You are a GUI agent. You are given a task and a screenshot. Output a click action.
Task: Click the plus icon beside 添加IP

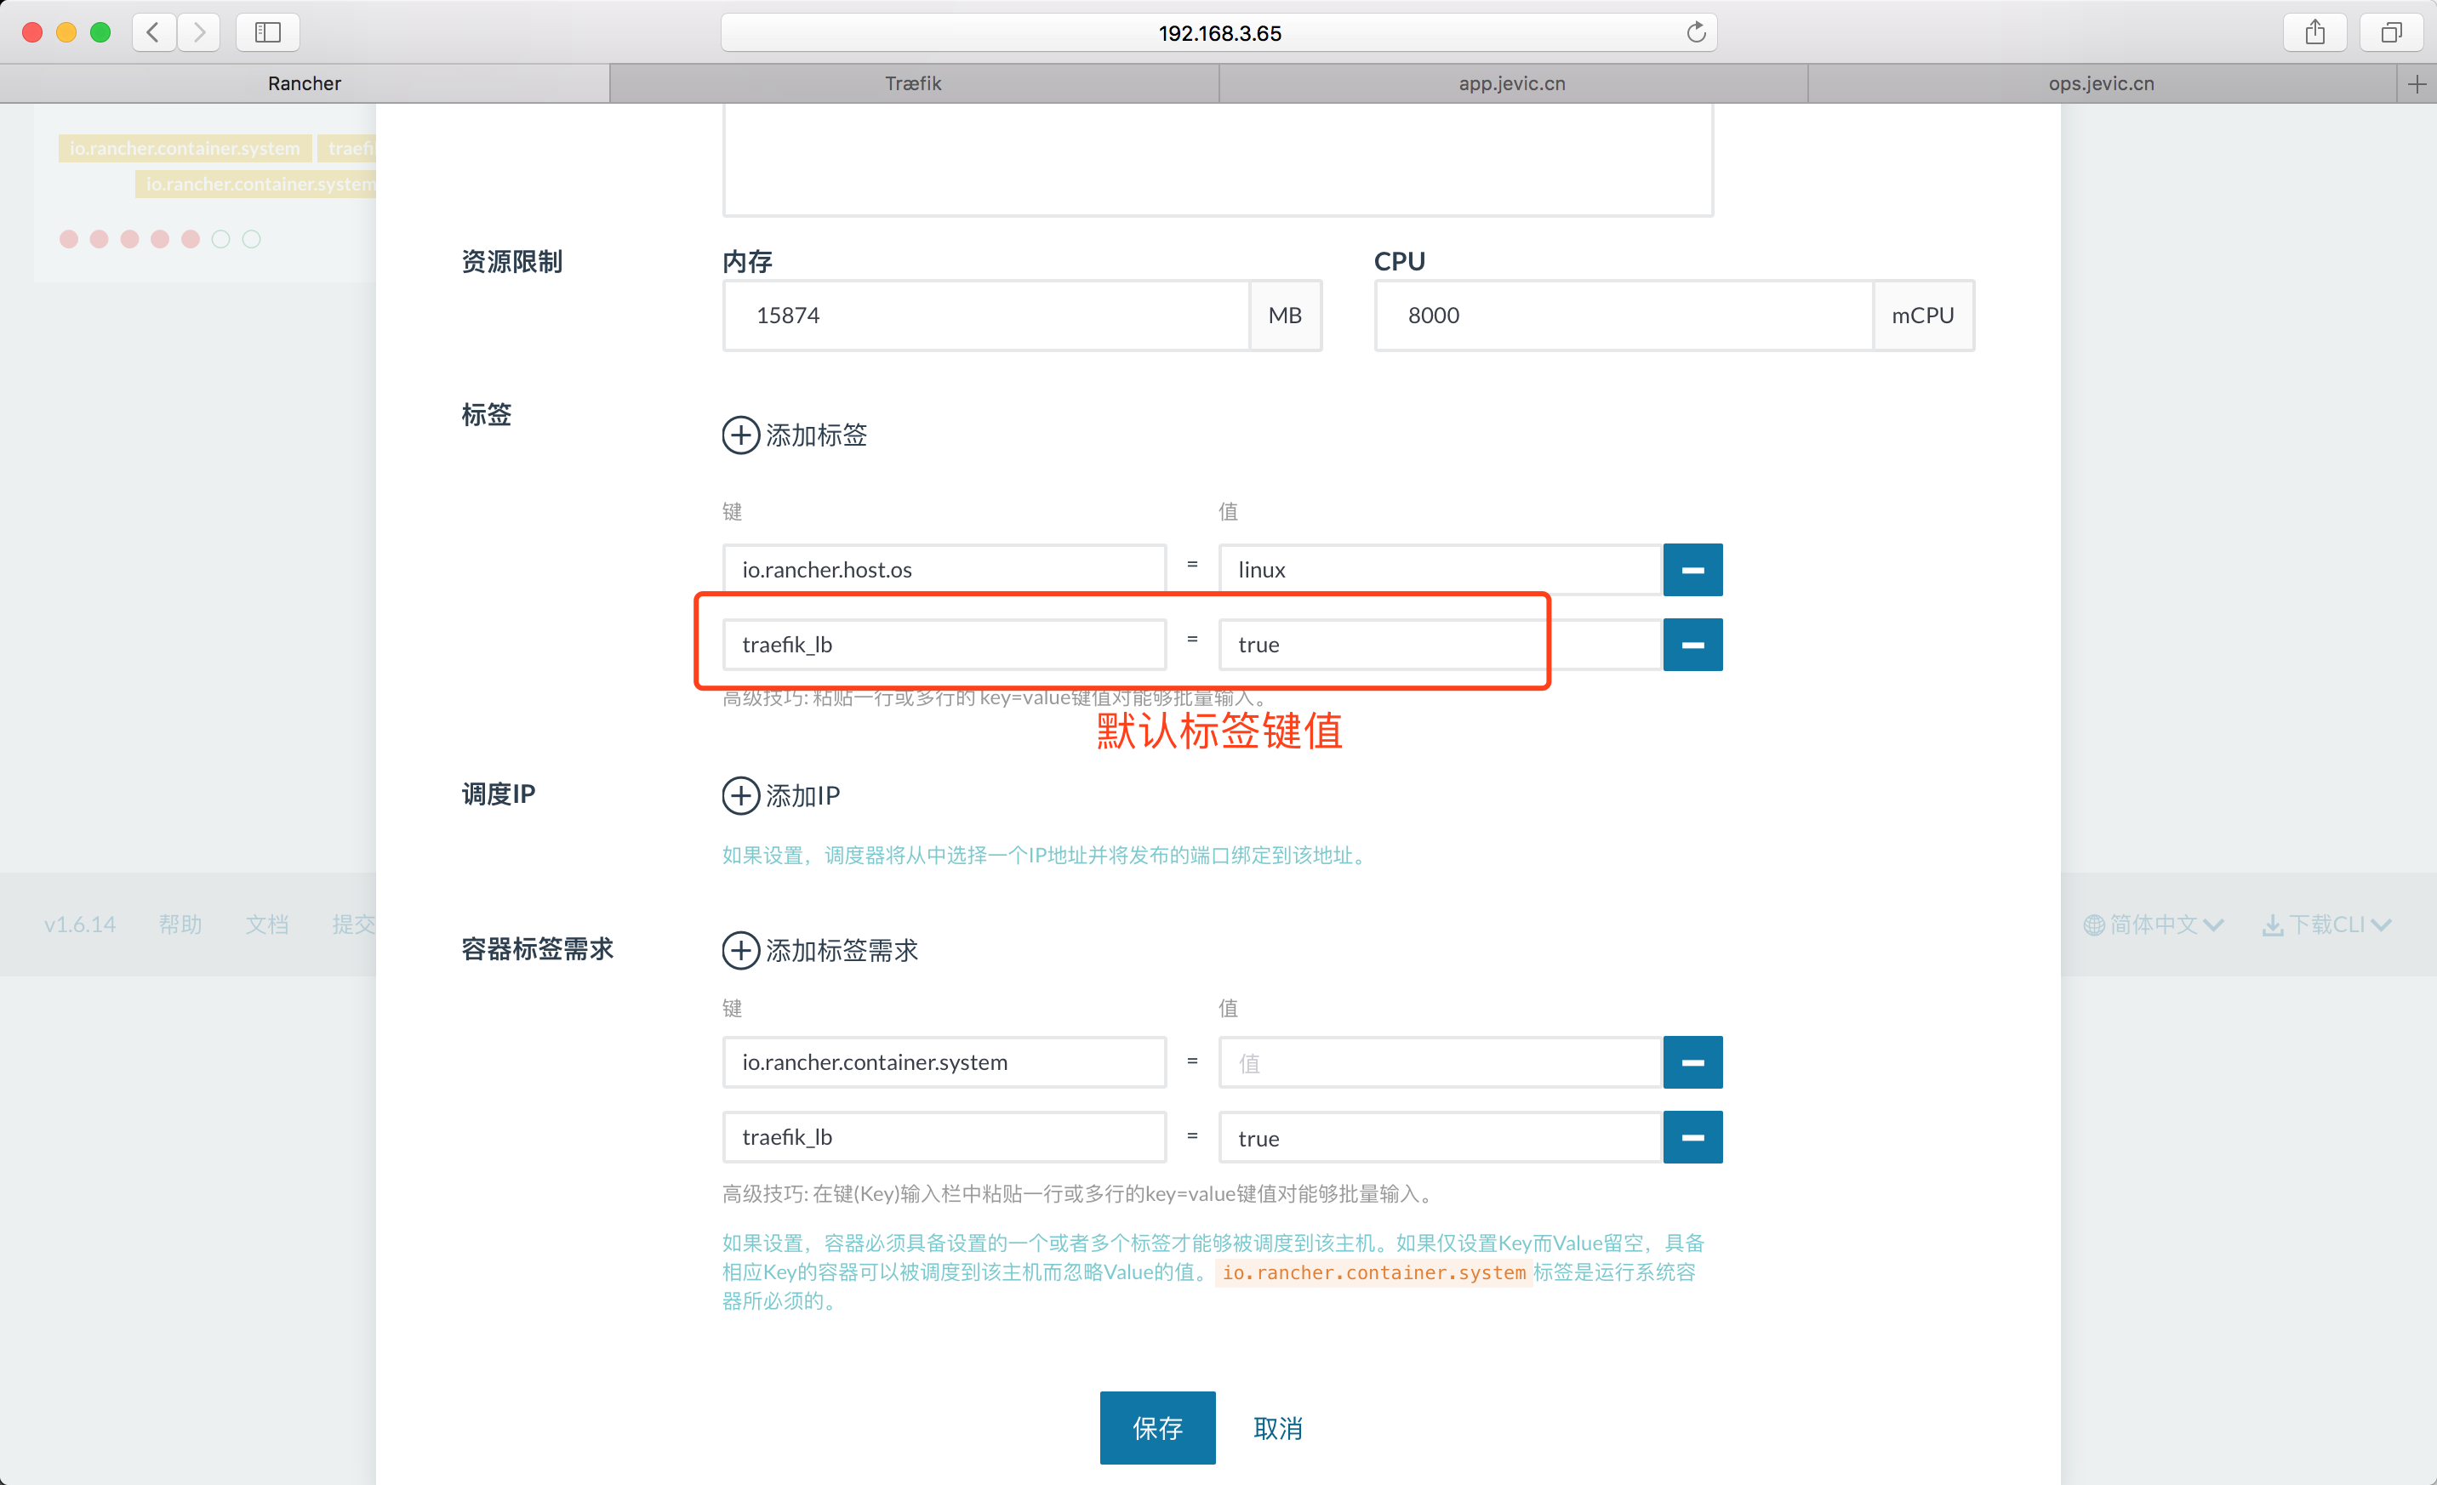coord(739,795)
